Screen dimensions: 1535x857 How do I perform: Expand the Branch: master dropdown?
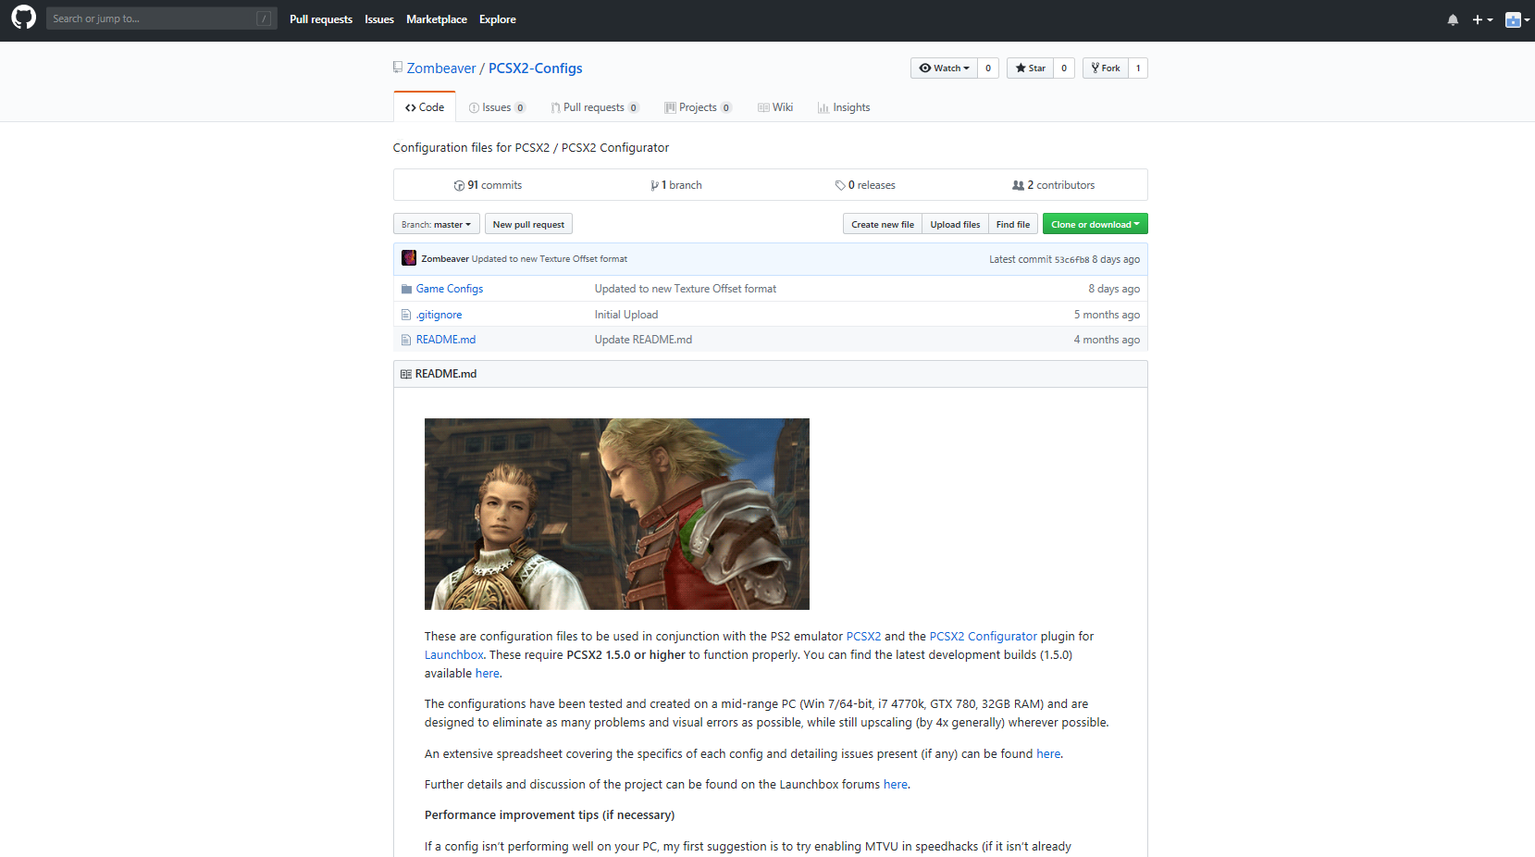tap(437, 224)
